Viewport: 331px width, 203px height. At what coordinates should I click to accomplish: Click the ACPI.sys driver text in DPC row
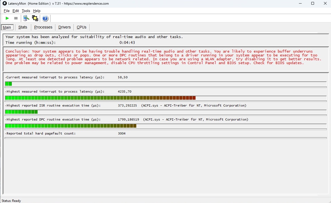(196, 119)
